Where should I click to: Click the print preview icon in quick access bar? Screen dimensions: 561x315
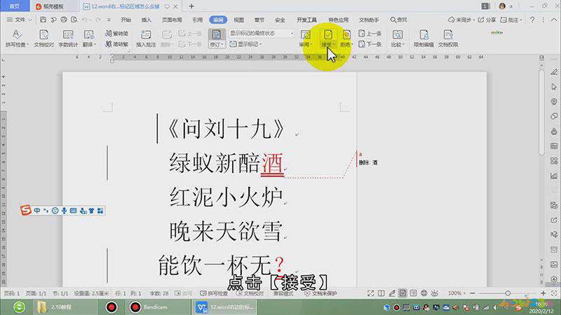(74, 20)
